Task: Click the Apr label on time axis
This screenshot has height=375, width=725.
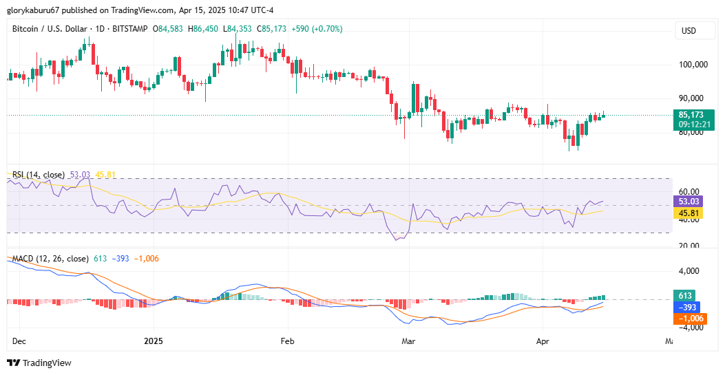Action: coord(543,341)
